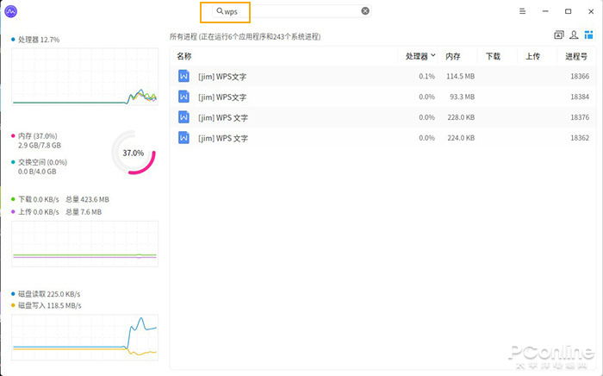Click the 名称 column header
Viewport: 603px width, 376px height.
coord(184,56)
